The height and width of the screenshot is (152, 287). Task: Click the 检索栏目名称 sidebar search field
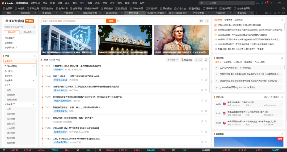coord(20,27)
